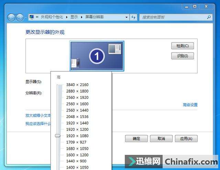The height and width of the screenshot is (170, 220).
Task: Select 2880 × 1800 resolution
Action: click(77, 91)
